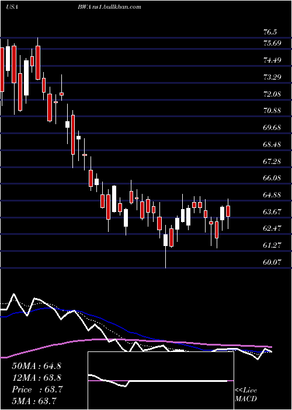Click the 76.5 price axis label

pyautogui.click(x=270, y=32)
